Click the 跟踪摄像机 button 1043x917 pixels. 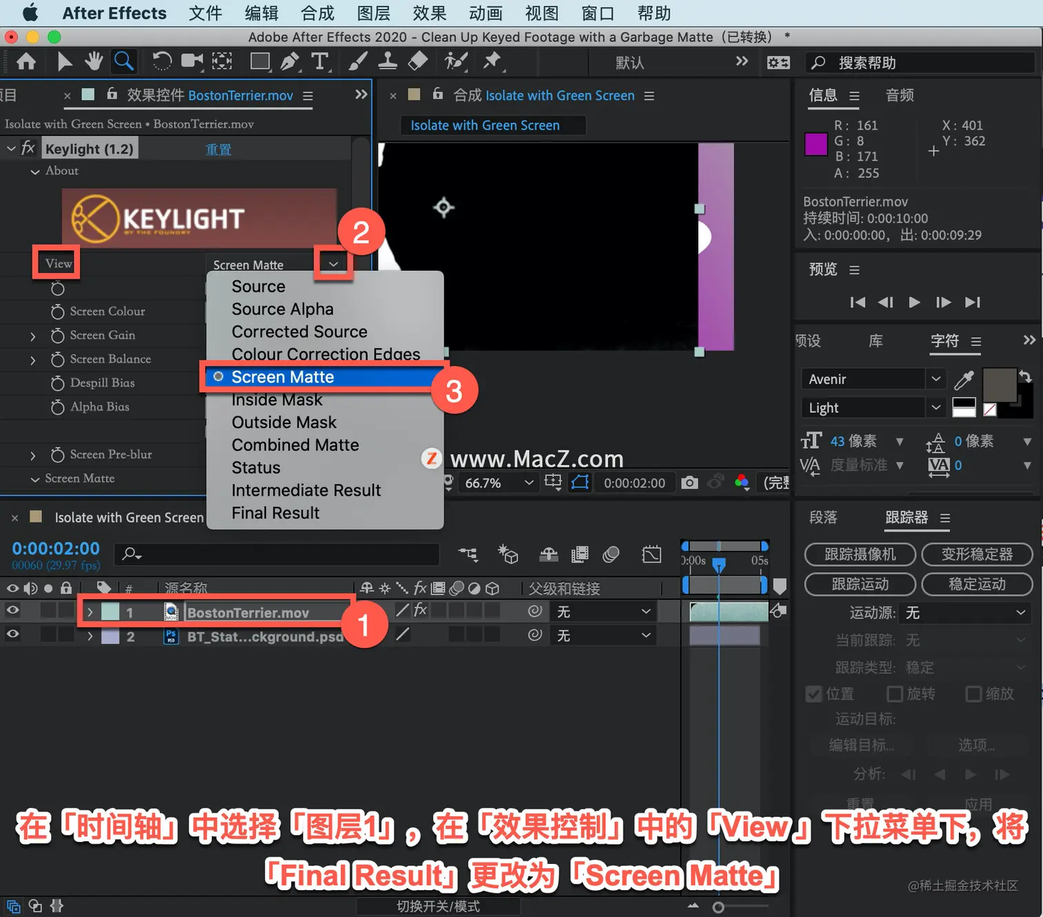point(860,554)
